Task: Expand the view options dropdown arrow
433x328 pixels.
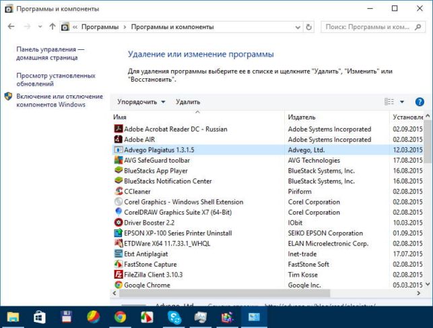Action: 402,102
